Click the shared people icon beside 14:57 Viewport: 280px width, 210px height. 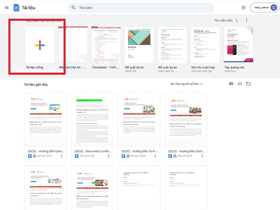pyautogui.click(x=34, y=156)
